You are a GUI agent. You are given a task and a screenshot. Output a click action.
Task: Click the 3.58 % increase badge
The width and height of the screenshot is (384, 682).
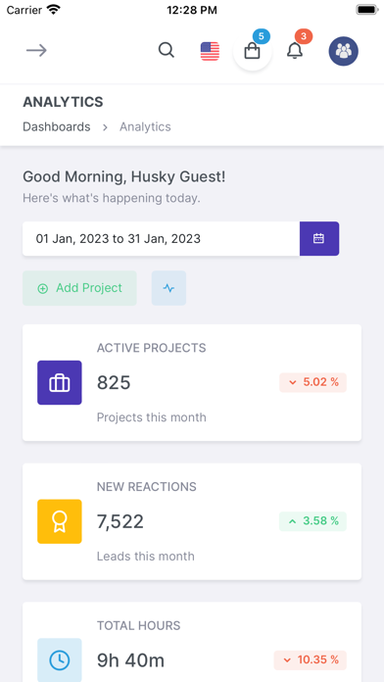312,521
